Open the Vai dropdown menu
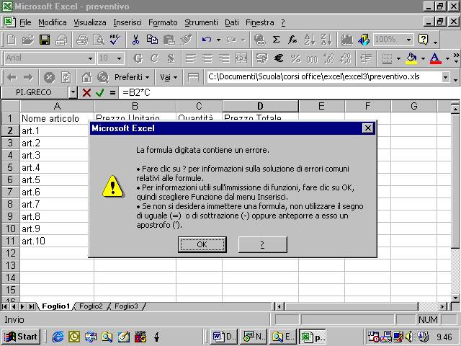This screenshot has width=461, height=346. point(169,77)
